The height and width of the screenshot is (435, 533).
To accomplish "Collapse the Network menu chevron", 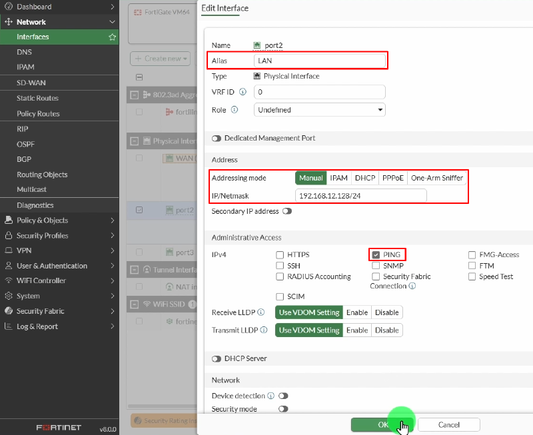I will (x=112, y=22).
